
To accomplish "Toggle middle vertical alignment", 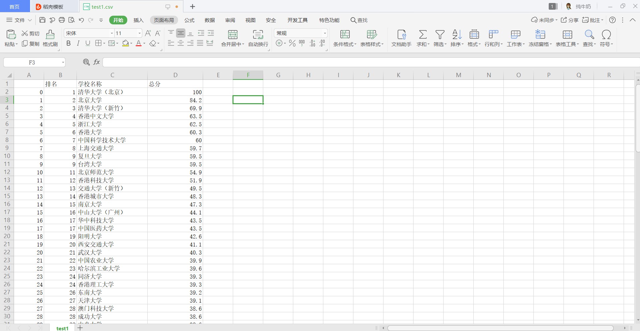I will click(181, 33).
